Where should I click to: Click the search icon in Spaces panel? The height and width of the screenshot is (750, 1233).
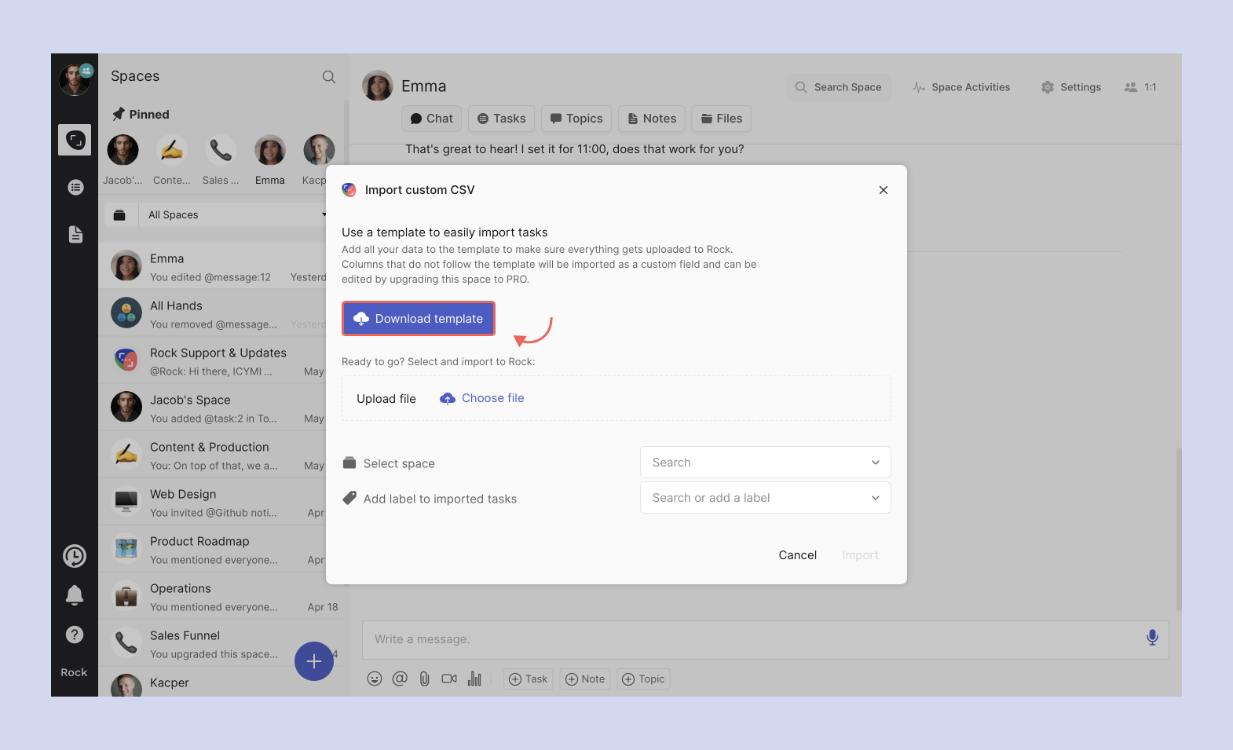point(329,77)
